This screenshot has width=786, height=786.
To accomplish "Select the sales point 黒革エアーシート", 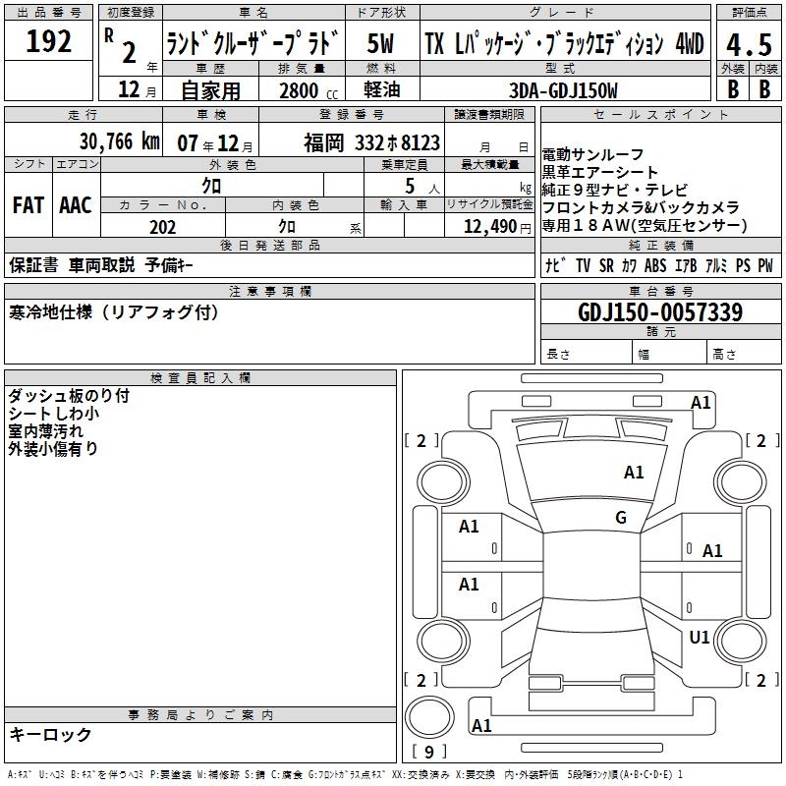I will [599, 172].
